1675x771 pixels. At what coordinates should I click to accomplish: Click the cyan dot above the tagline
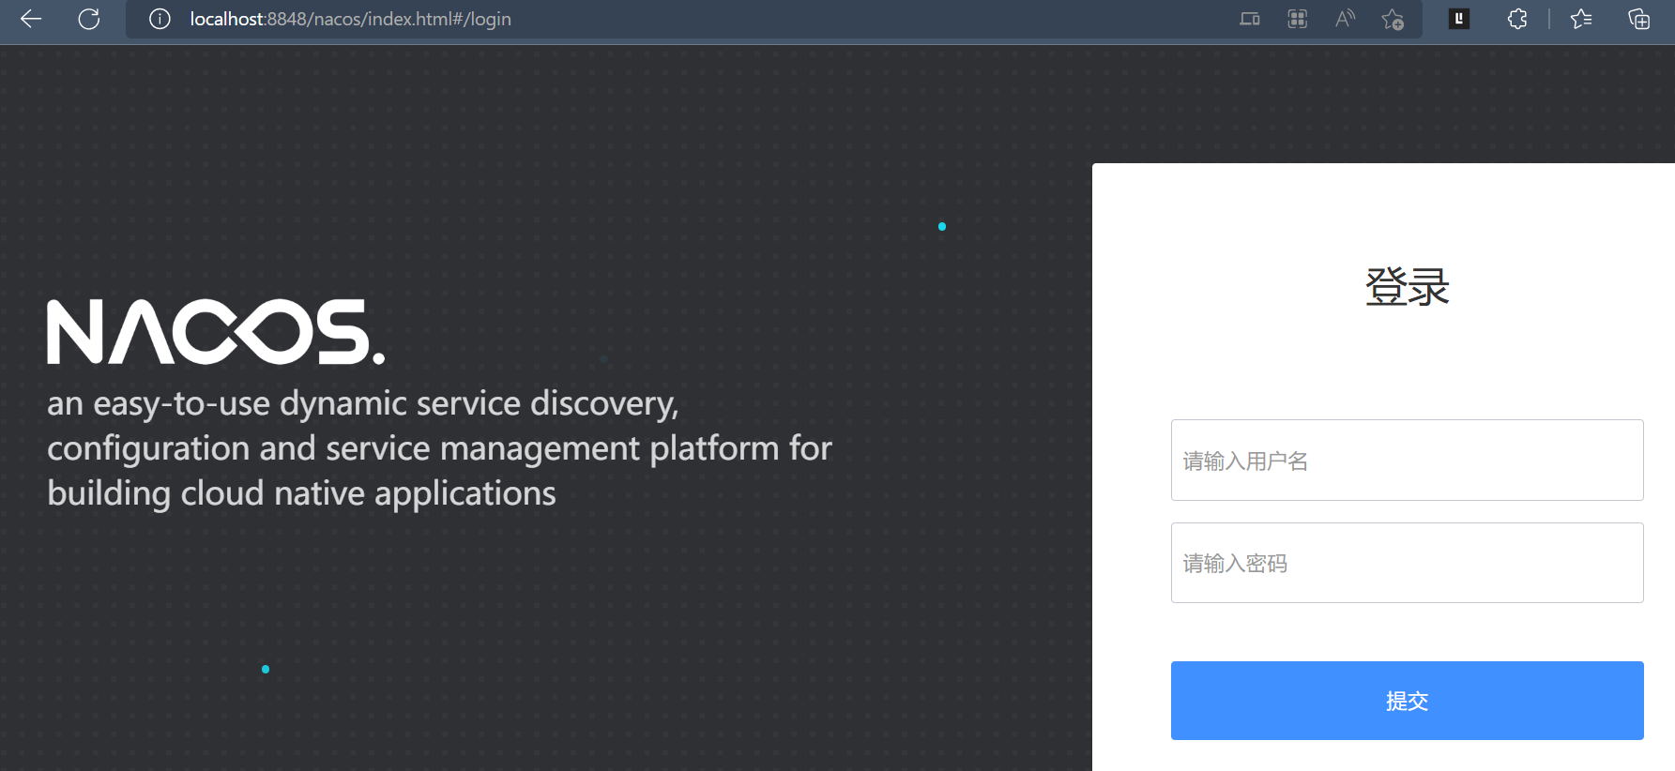pos(942,226)
